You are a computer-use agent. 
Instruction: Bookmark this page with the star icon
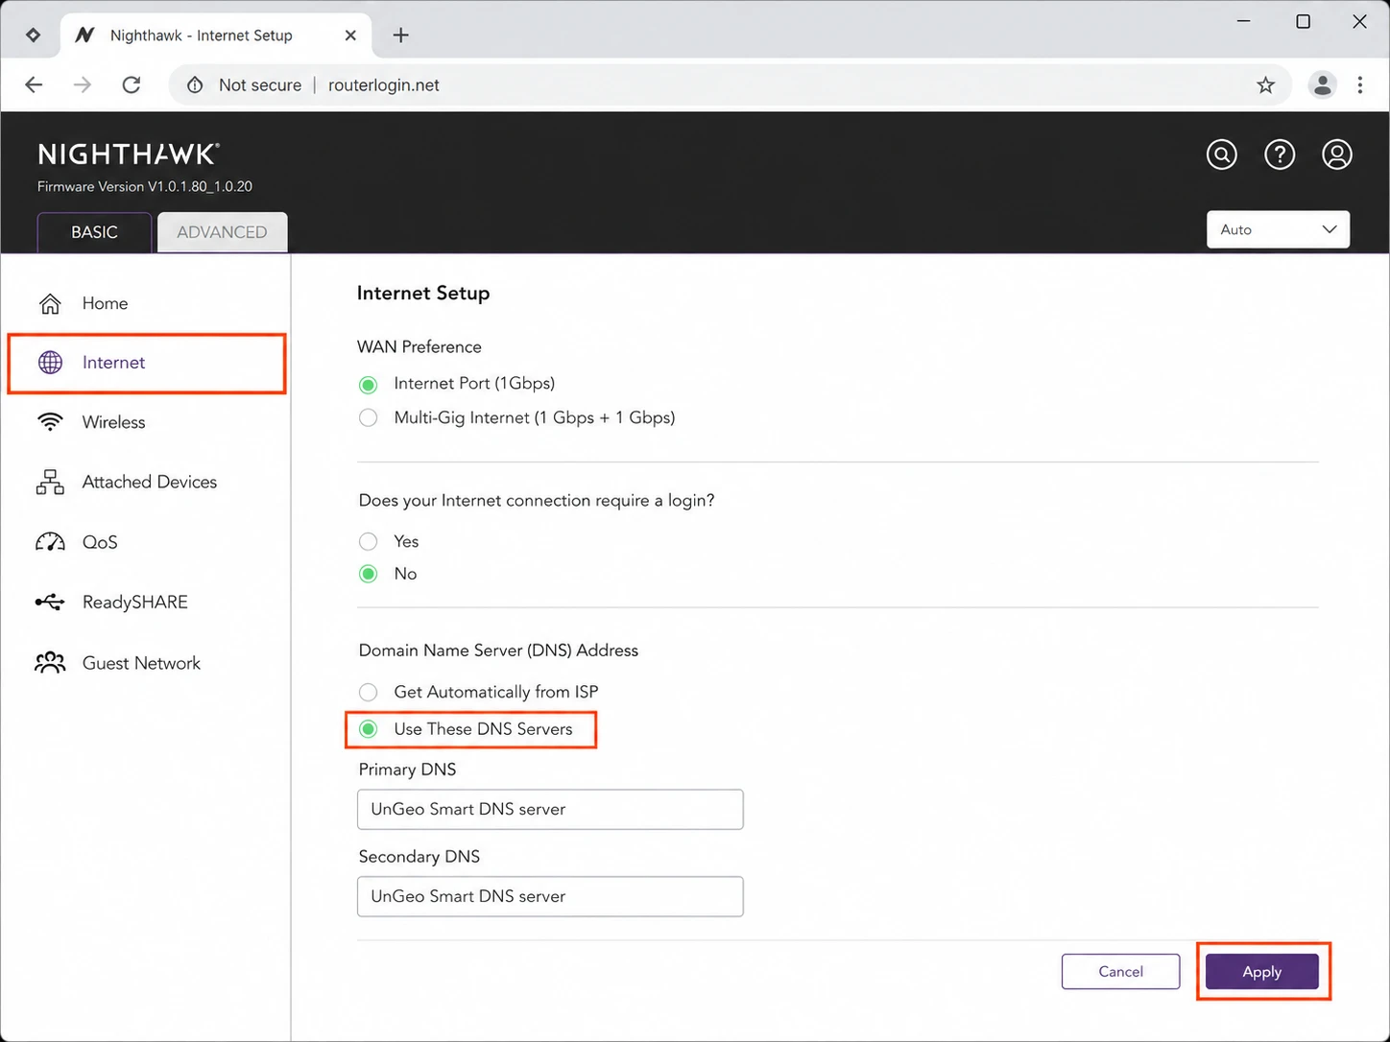pyautogui.click(x=1266, y=85)
